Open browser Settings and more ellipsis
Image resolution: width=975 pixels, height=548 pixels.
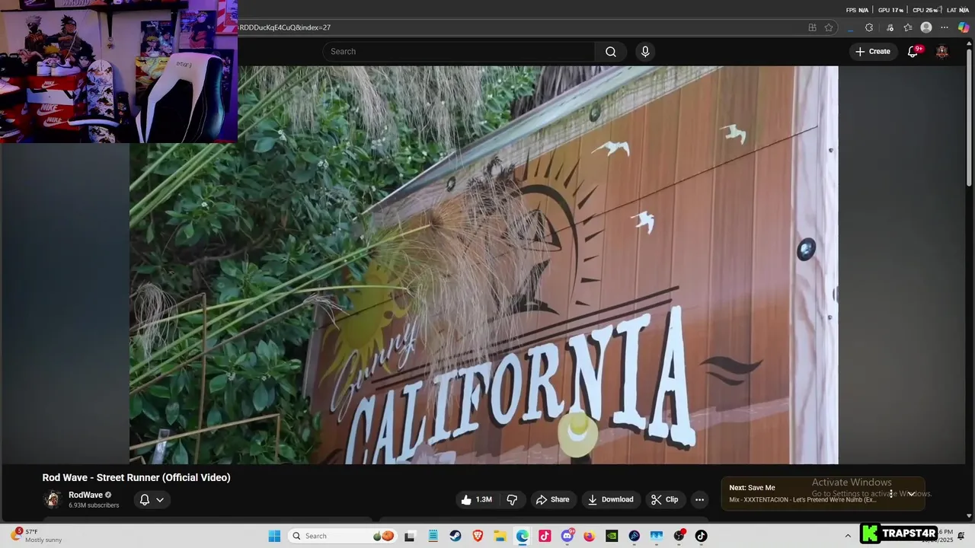[945, 27]
